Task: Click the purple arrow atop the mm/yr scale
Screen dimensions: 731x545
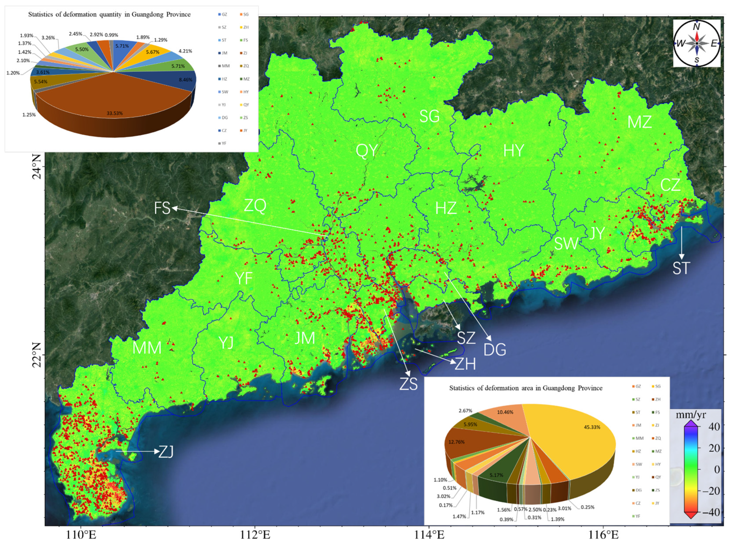Action: [x=690, y=424]
